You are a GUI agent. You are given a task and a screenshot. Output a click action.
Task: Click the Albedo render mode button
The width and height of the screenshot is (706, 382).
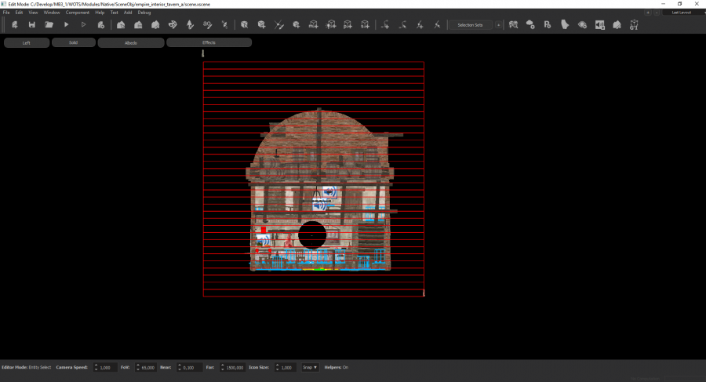131,42
